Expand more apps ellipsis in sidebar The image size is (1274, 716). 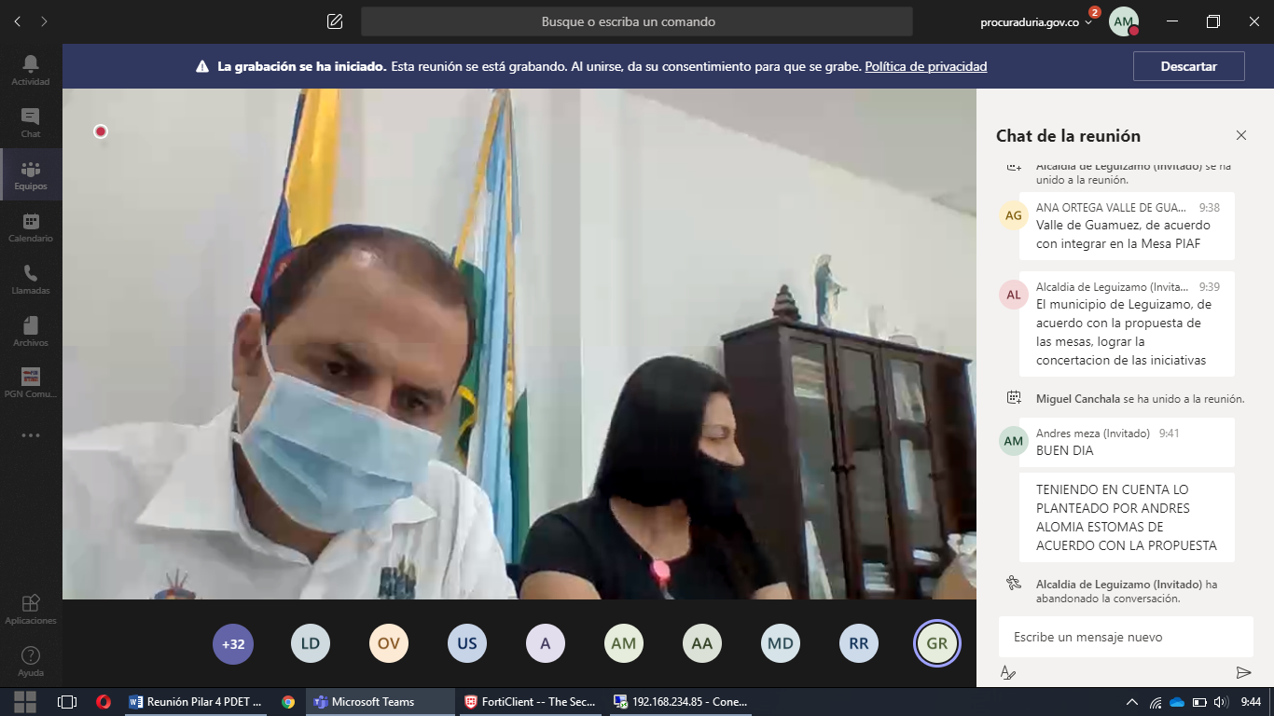(x=31, y=435)
